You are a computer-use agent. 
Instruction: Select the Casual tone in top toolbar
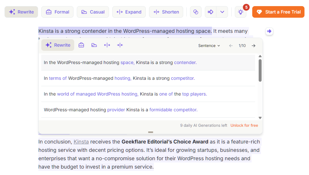[x=93, y=12]
